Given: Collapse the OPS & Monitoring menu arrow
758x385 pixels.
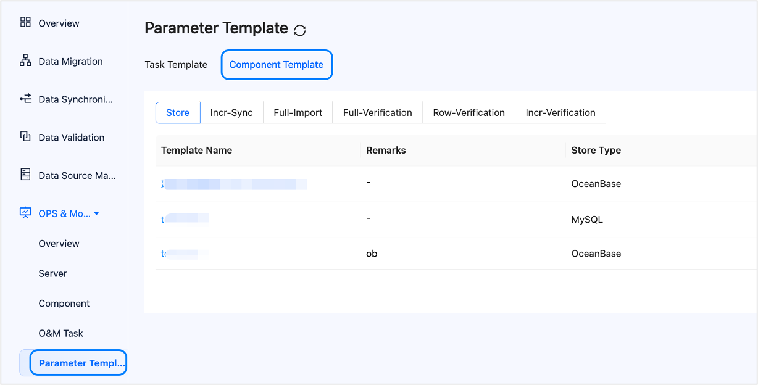Looking at the screenshot, I should pyautogui.click(x=96, y=213).
